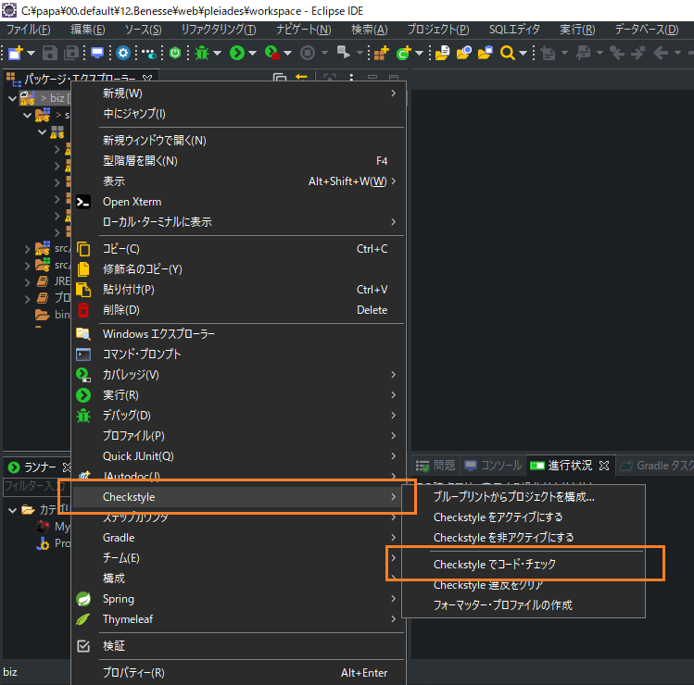This screenshot has height=685, width=694.
Task: Collapse the カテゴリ node in Runner view
Action: click(x=12, y=510)
